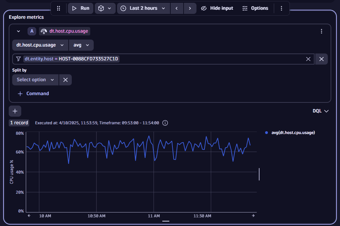This screenshot has width=340, height=226.
Task: Open the avg aggregation dropdown
Action: tap(81, 45)
